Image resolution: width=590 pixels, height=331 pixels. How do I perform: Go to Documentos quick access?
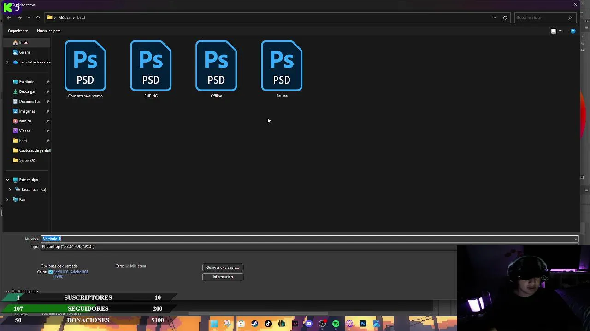coord(29,101)
